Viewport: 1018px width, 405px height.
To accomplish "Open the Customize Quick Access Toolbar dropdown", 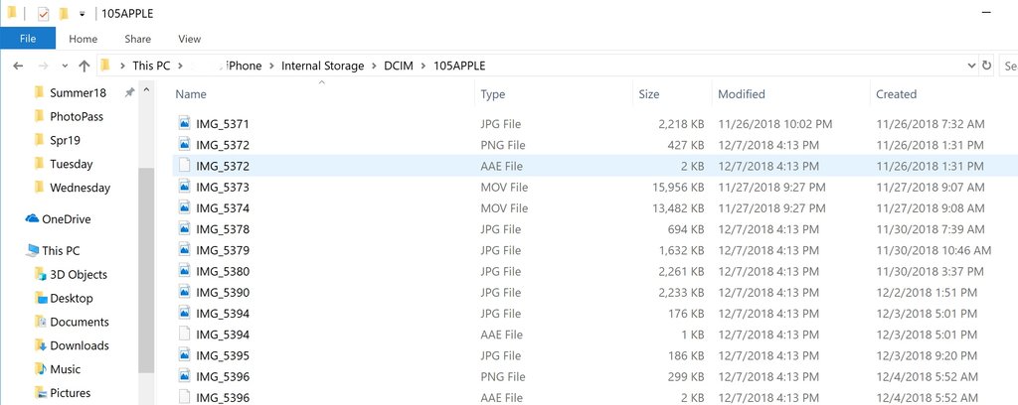I will [82, 14].
